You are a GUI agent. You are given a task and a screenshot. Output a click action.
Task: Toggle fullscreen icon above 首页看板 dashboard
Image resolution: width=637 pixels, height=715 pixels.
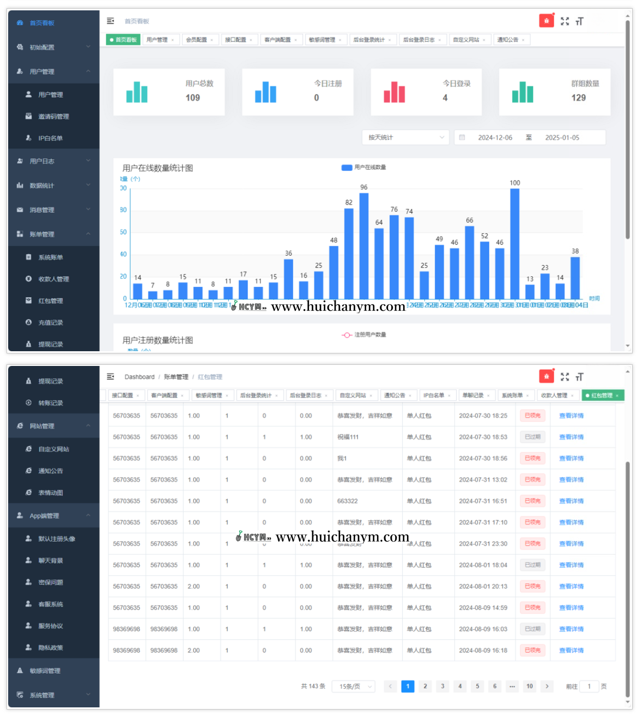tap(565, 21)
